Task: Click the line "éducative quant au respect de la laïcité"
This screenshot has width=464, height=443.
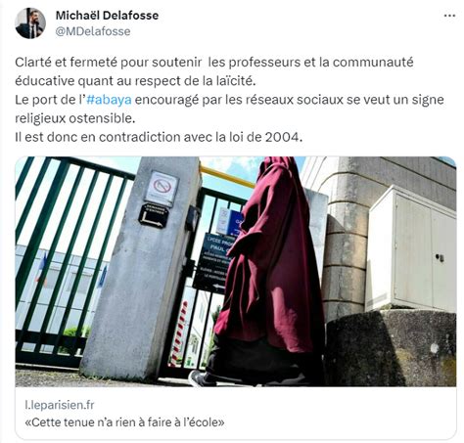Action: (x=135, y=81)
